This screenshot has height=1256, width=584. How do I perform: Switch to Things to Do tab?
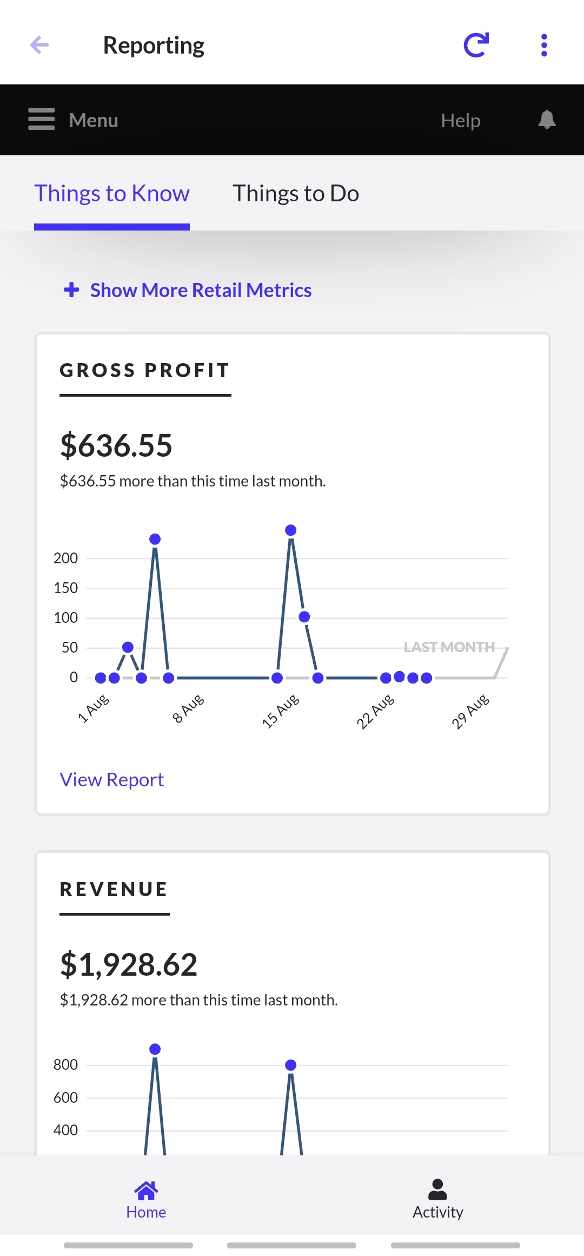296,194
